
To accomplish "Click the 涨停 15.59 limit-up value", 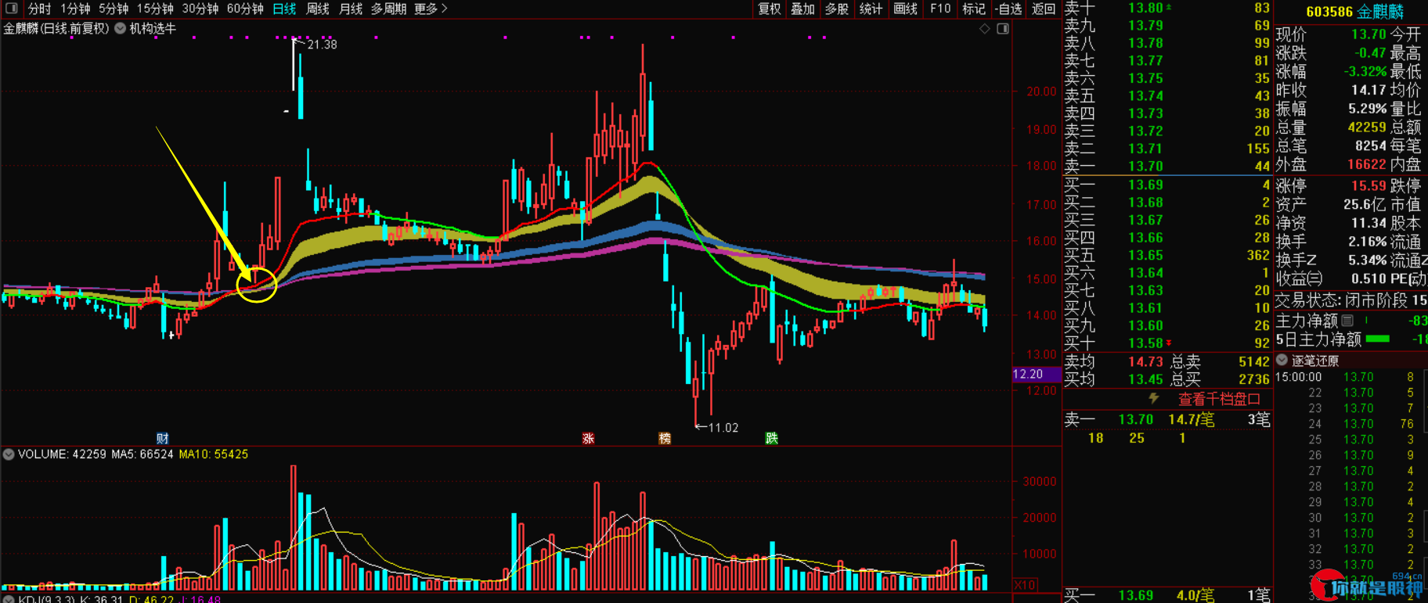I will [1368, 186].
